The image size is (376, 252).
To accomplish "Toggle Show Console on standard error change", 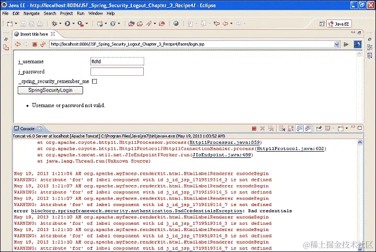I will tap(308, 129).
